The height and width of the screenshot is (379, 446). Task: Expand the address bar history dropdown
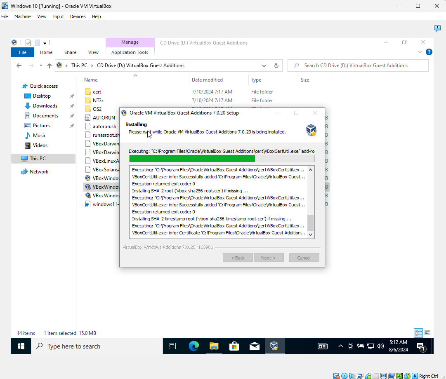point(264,66)
